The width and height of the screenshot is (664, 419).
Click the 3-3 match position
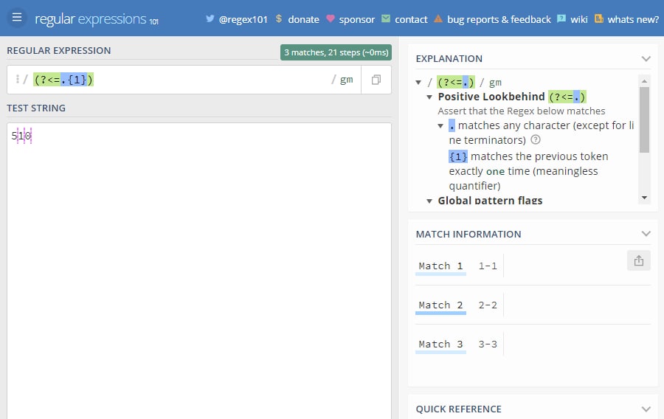tap(488, 344)
